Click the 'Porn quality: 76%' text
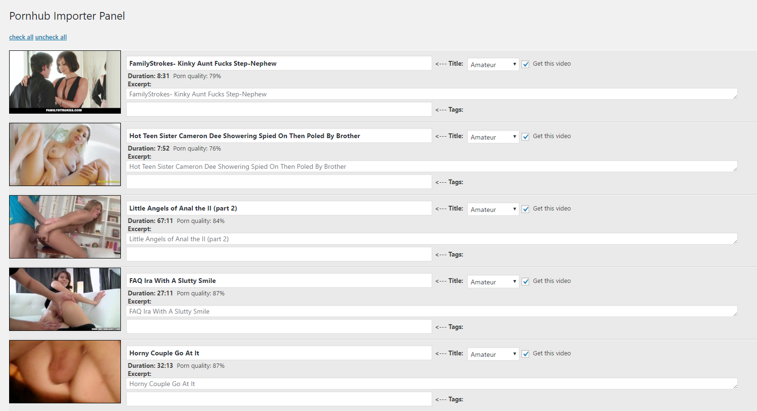 197,148
